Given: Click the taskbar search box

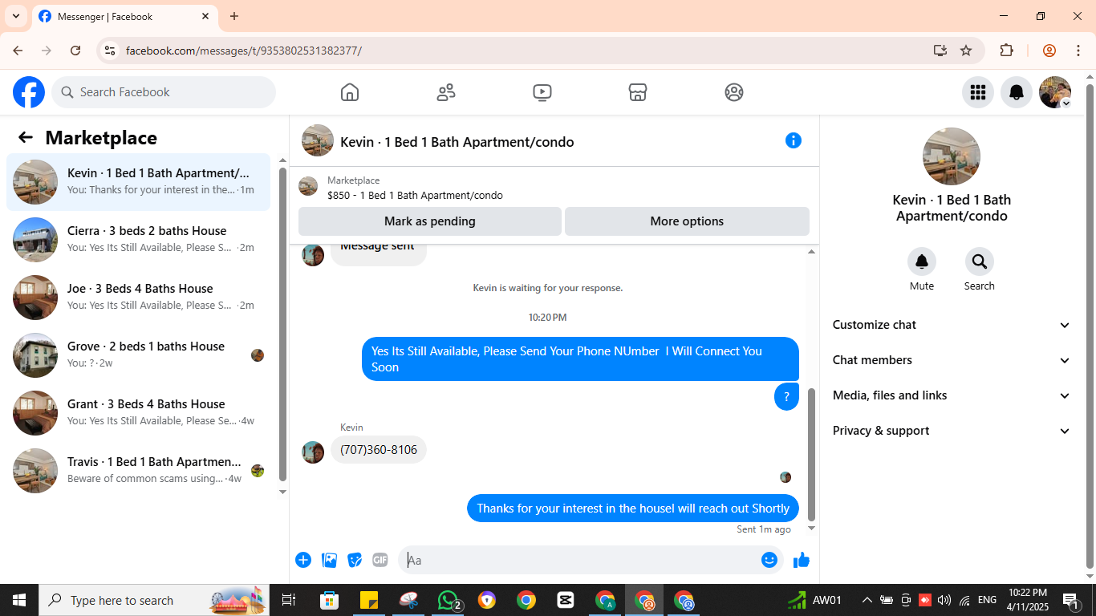Looking at the screenshot, I should [x=154, y=600].
